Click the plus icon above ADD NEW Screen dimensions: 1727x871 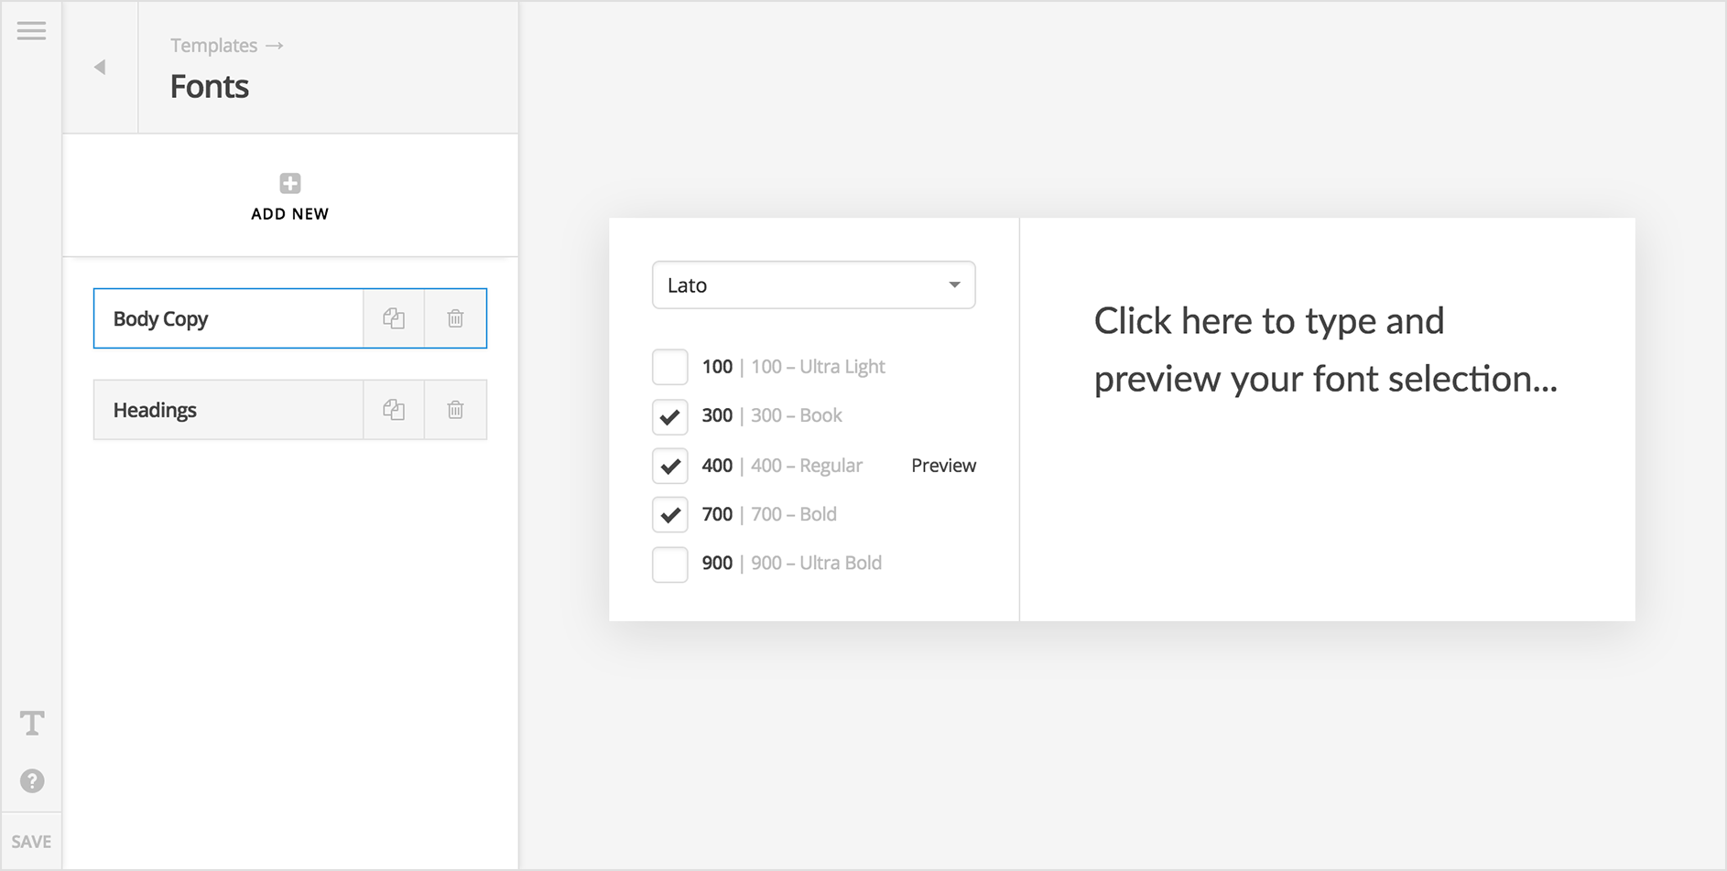tap(289, 183)
